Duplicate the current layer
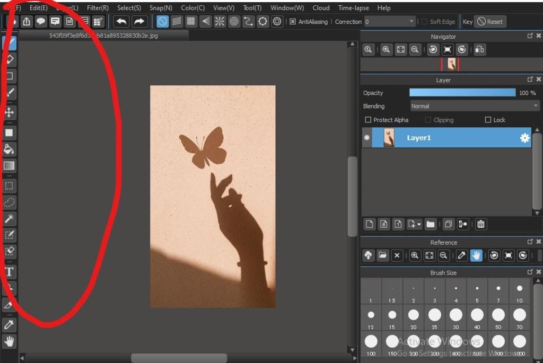The width and height of the screenshot is (543, 363). click(x=449, y=224)
